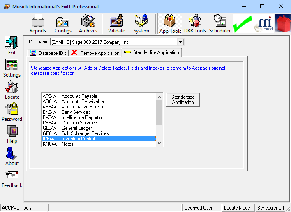The width and height of the screenshot is (291, 212).
Task: Click the Locate Mode status entry
Action: pos(238,208)
